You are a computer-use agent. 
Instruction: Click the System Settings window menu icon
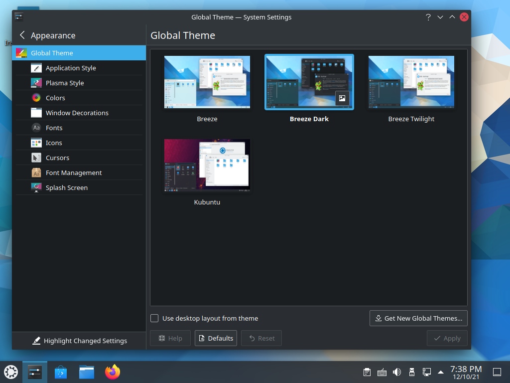(x=19, y=17)
